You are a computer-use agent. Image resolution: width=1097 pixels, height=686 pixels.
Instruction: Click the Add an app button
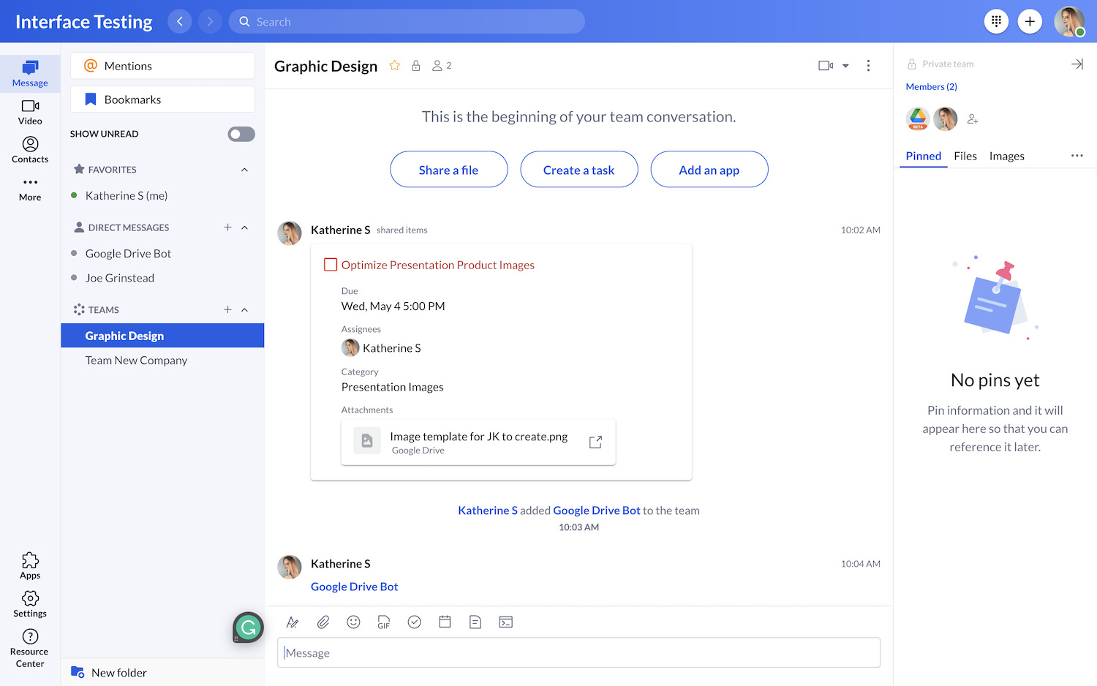tap(709, 170)
